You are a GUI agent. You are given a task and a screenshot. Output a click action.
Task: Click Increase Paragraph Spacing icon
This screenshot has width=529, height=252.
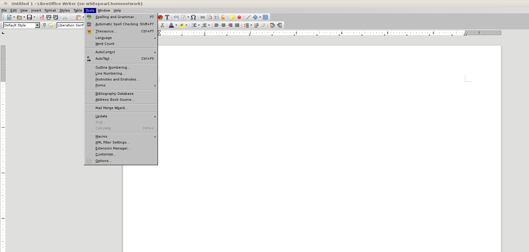coord(256,25)
